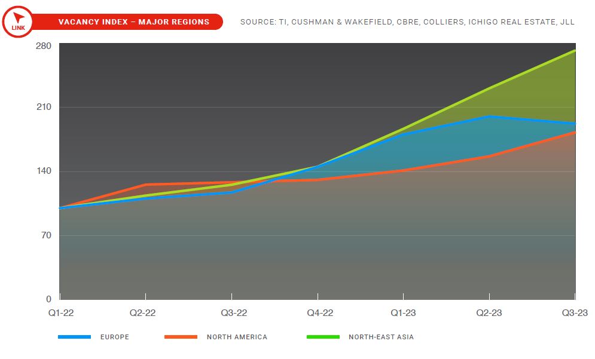Select the Q2-23 x-axis label

tap(489, 312)
